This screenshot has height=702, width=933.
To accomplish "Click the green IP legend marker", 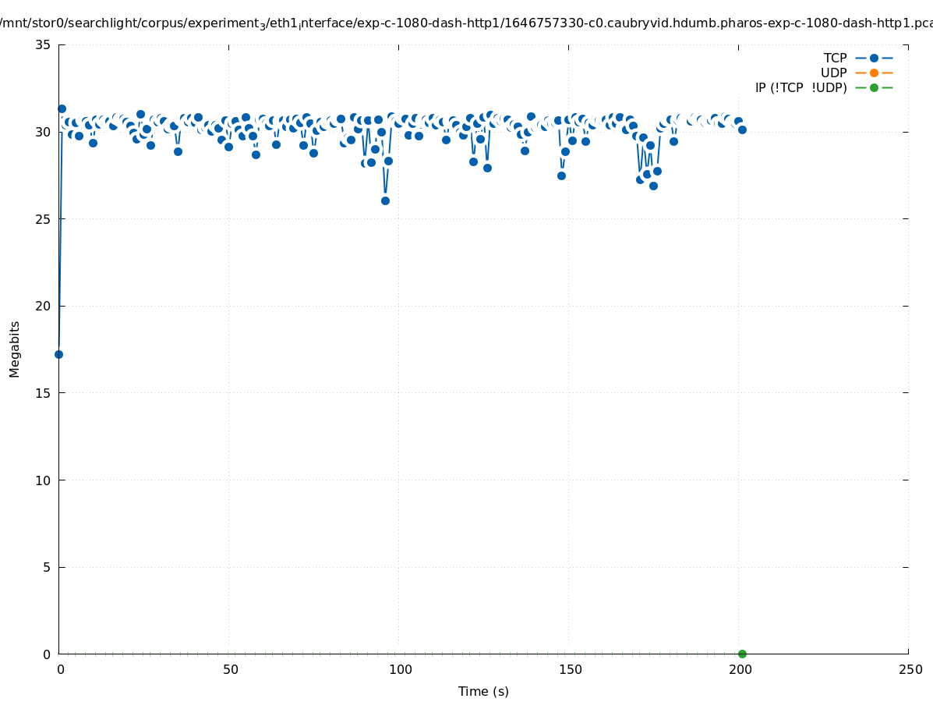I will [x=874, y=87].
